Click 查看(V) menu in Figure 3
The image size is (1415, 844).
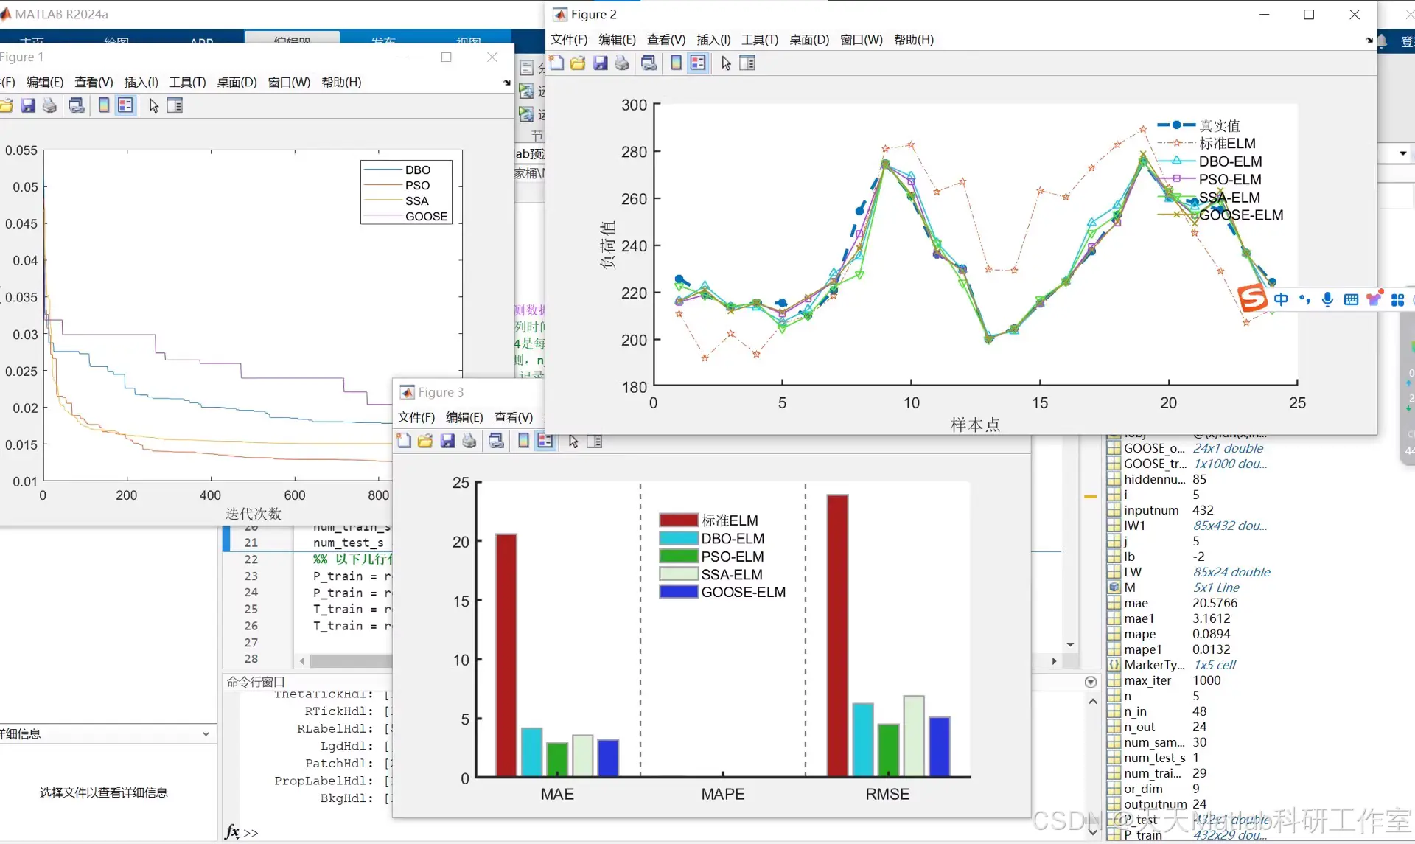[513, 418]
